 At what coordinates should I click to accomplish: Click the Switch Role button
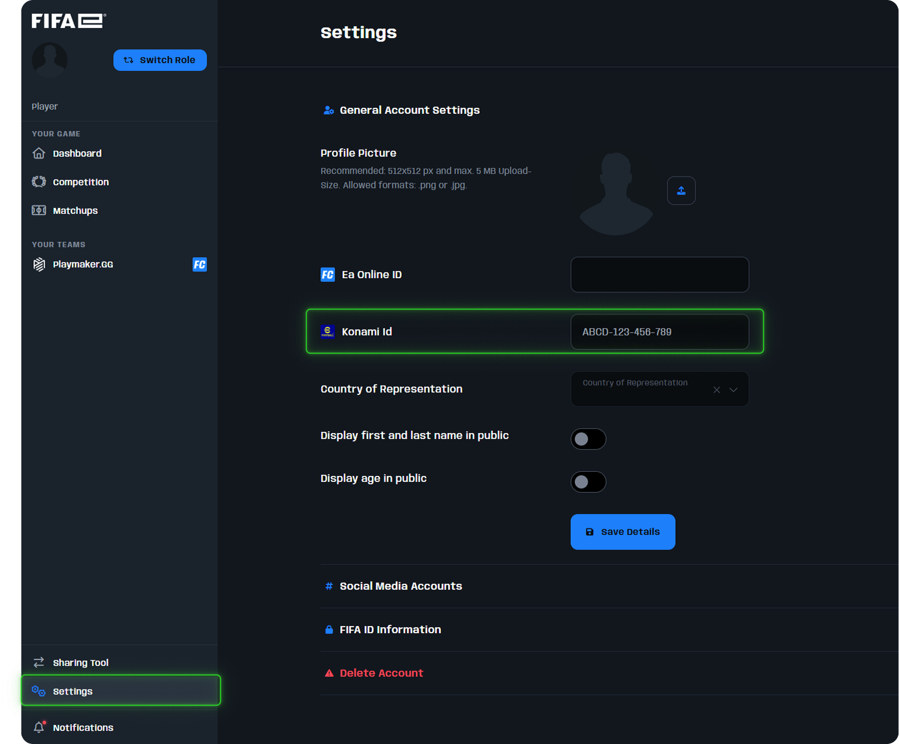[160, 60]
